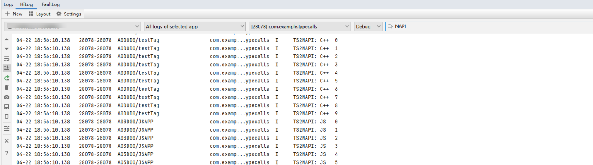Select the 'TS2NAPI: JS 3' log message
Screen dimensions: 593x165
pyautogui.click(x=315, y=146)
